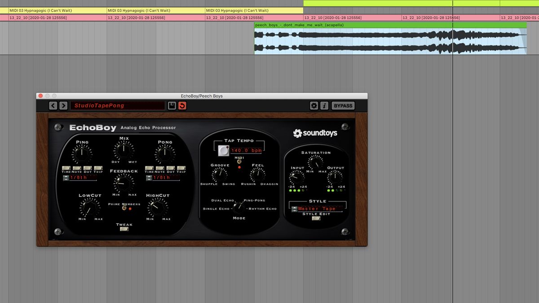539x303 pixels.
Task: Open the Master Tape style dropdown
Action: point(319,209)
